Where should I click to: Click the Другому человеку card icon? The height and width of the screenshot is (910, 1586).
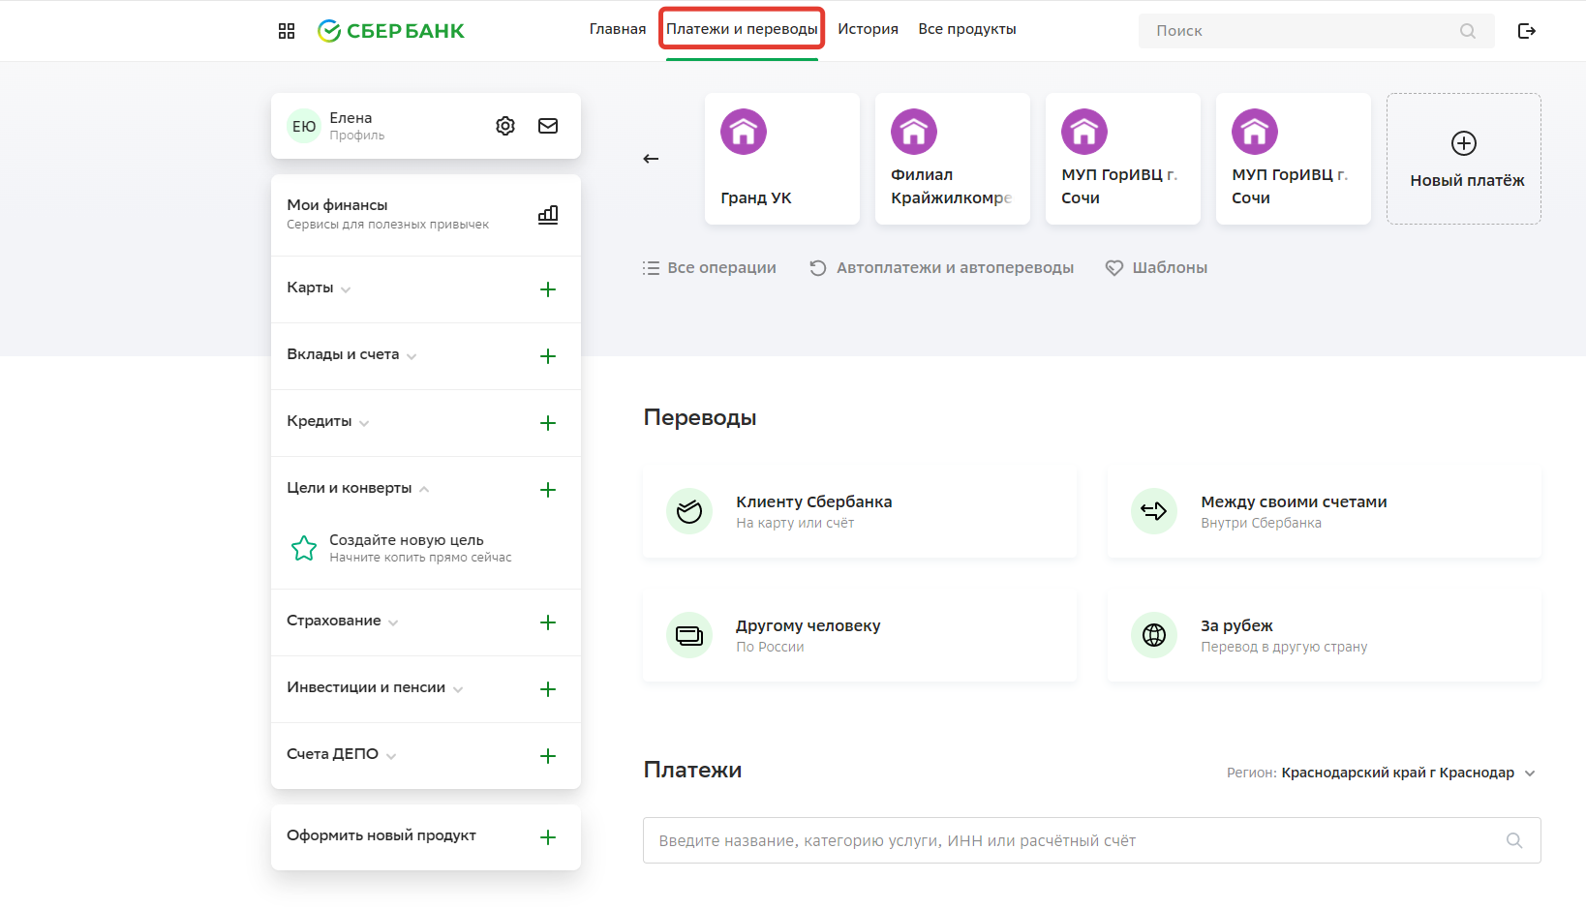(689, 635)
